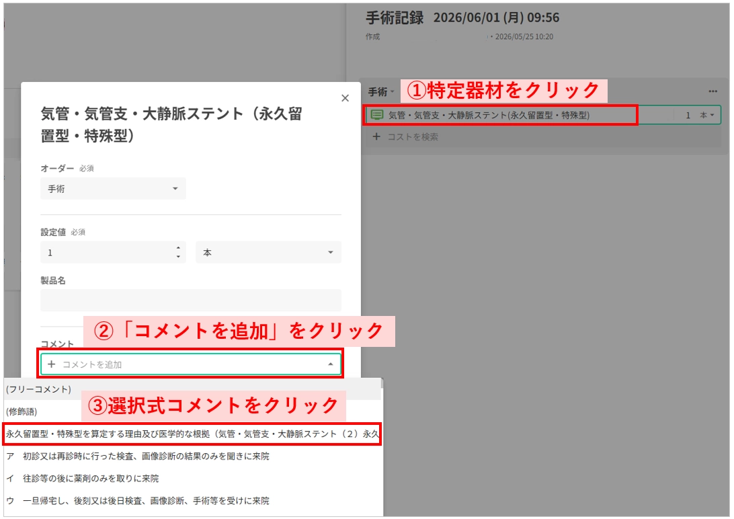Click the 気管・気管支・大静脈ステント row in 手術

coord(543,115)
